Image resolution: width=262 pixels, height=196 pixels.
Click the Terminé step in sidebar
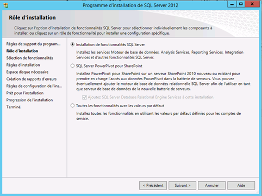14,107
